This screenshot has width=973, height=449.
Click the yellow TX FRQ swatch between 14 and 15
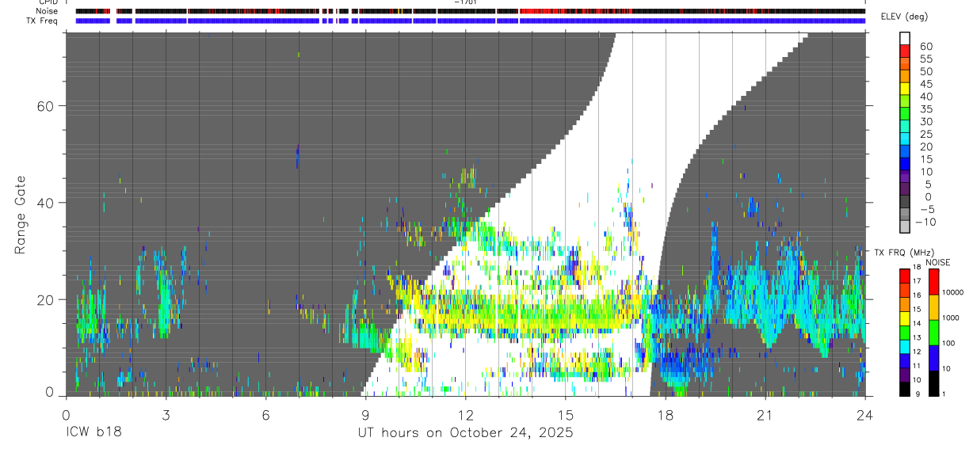tap(905, 318)
